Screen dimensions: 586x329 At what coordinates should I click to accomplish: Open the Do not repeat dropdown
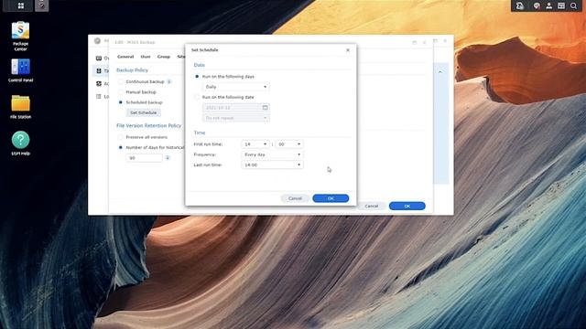236,118
